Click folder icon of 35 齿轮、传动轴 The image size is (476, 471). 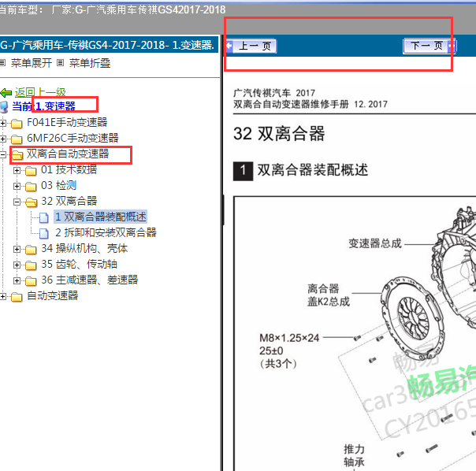point(31,265)
